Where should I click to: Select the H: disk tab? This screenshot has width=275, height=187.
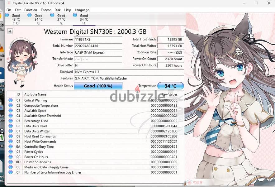pos(84,19)
